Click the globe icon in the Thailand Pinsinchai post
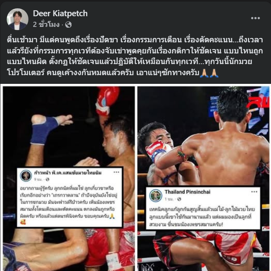Viewport: 271px width, 271px height. click(179, 199)
